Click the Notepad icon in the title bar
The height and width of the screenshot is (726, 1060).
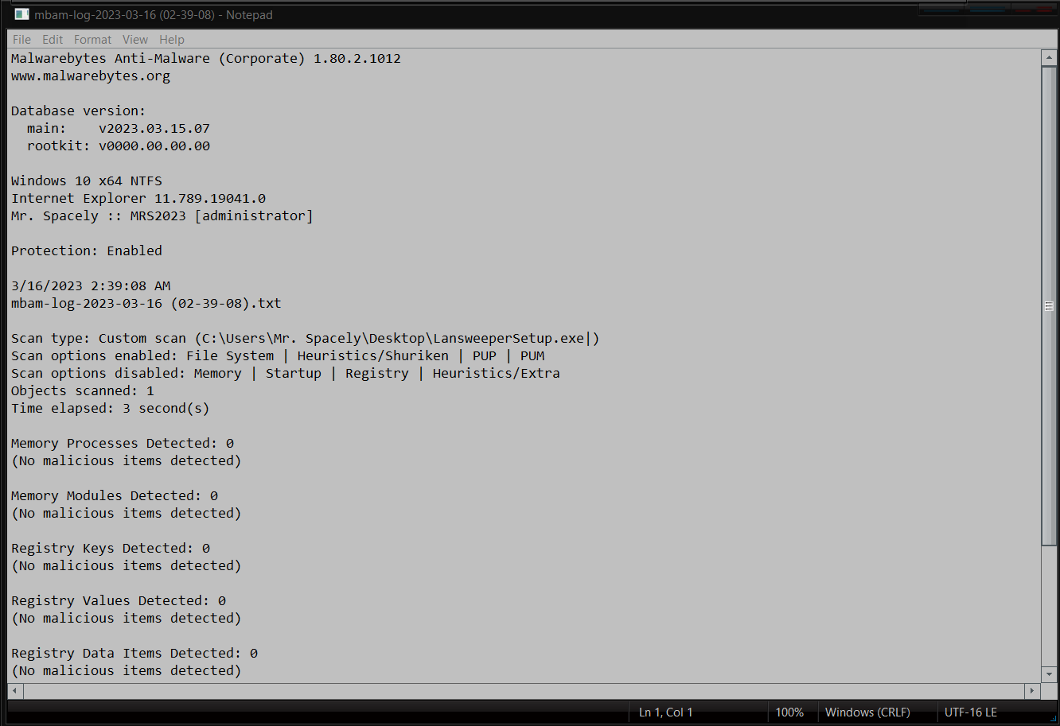pyautogui.click(x=21, y=14)
